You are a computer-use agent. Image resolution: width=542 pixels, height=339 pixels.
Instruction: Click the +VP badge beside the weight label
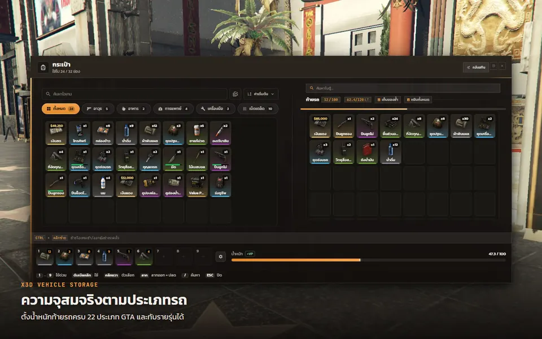250,254
